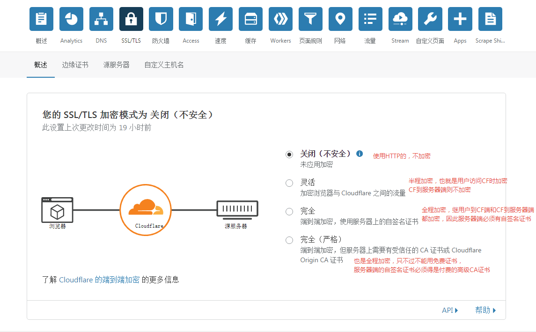Image resolution: width=536 pixels, height=332 pixels.
Task: Switch to the 边缘证书 tab
Action: click(75, 65)
